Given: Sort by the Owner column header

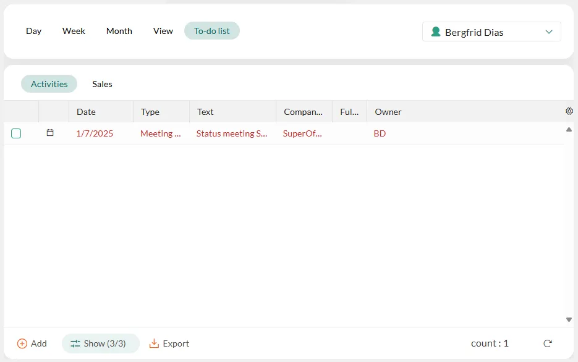Looking at the screenshot, I should coord(388,112).
